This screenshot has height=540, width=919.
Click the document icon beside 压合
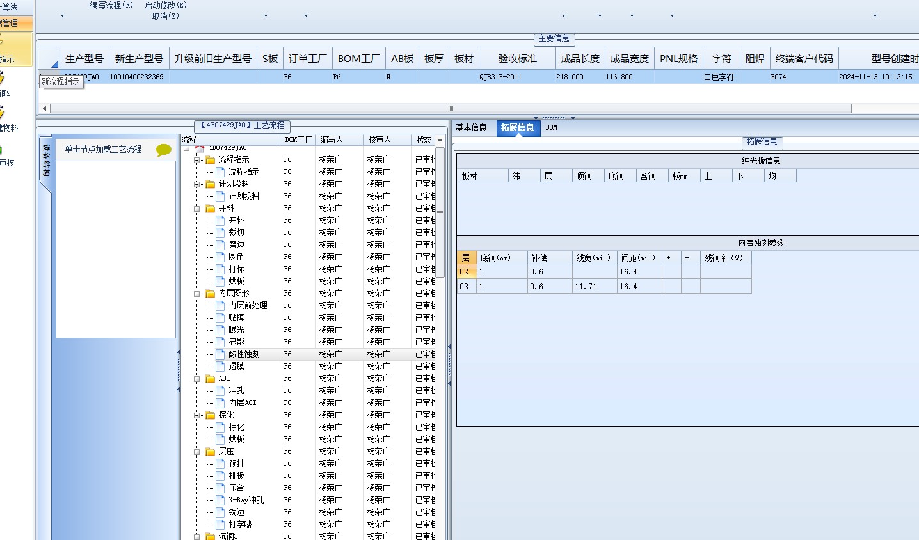click(220, 488)
